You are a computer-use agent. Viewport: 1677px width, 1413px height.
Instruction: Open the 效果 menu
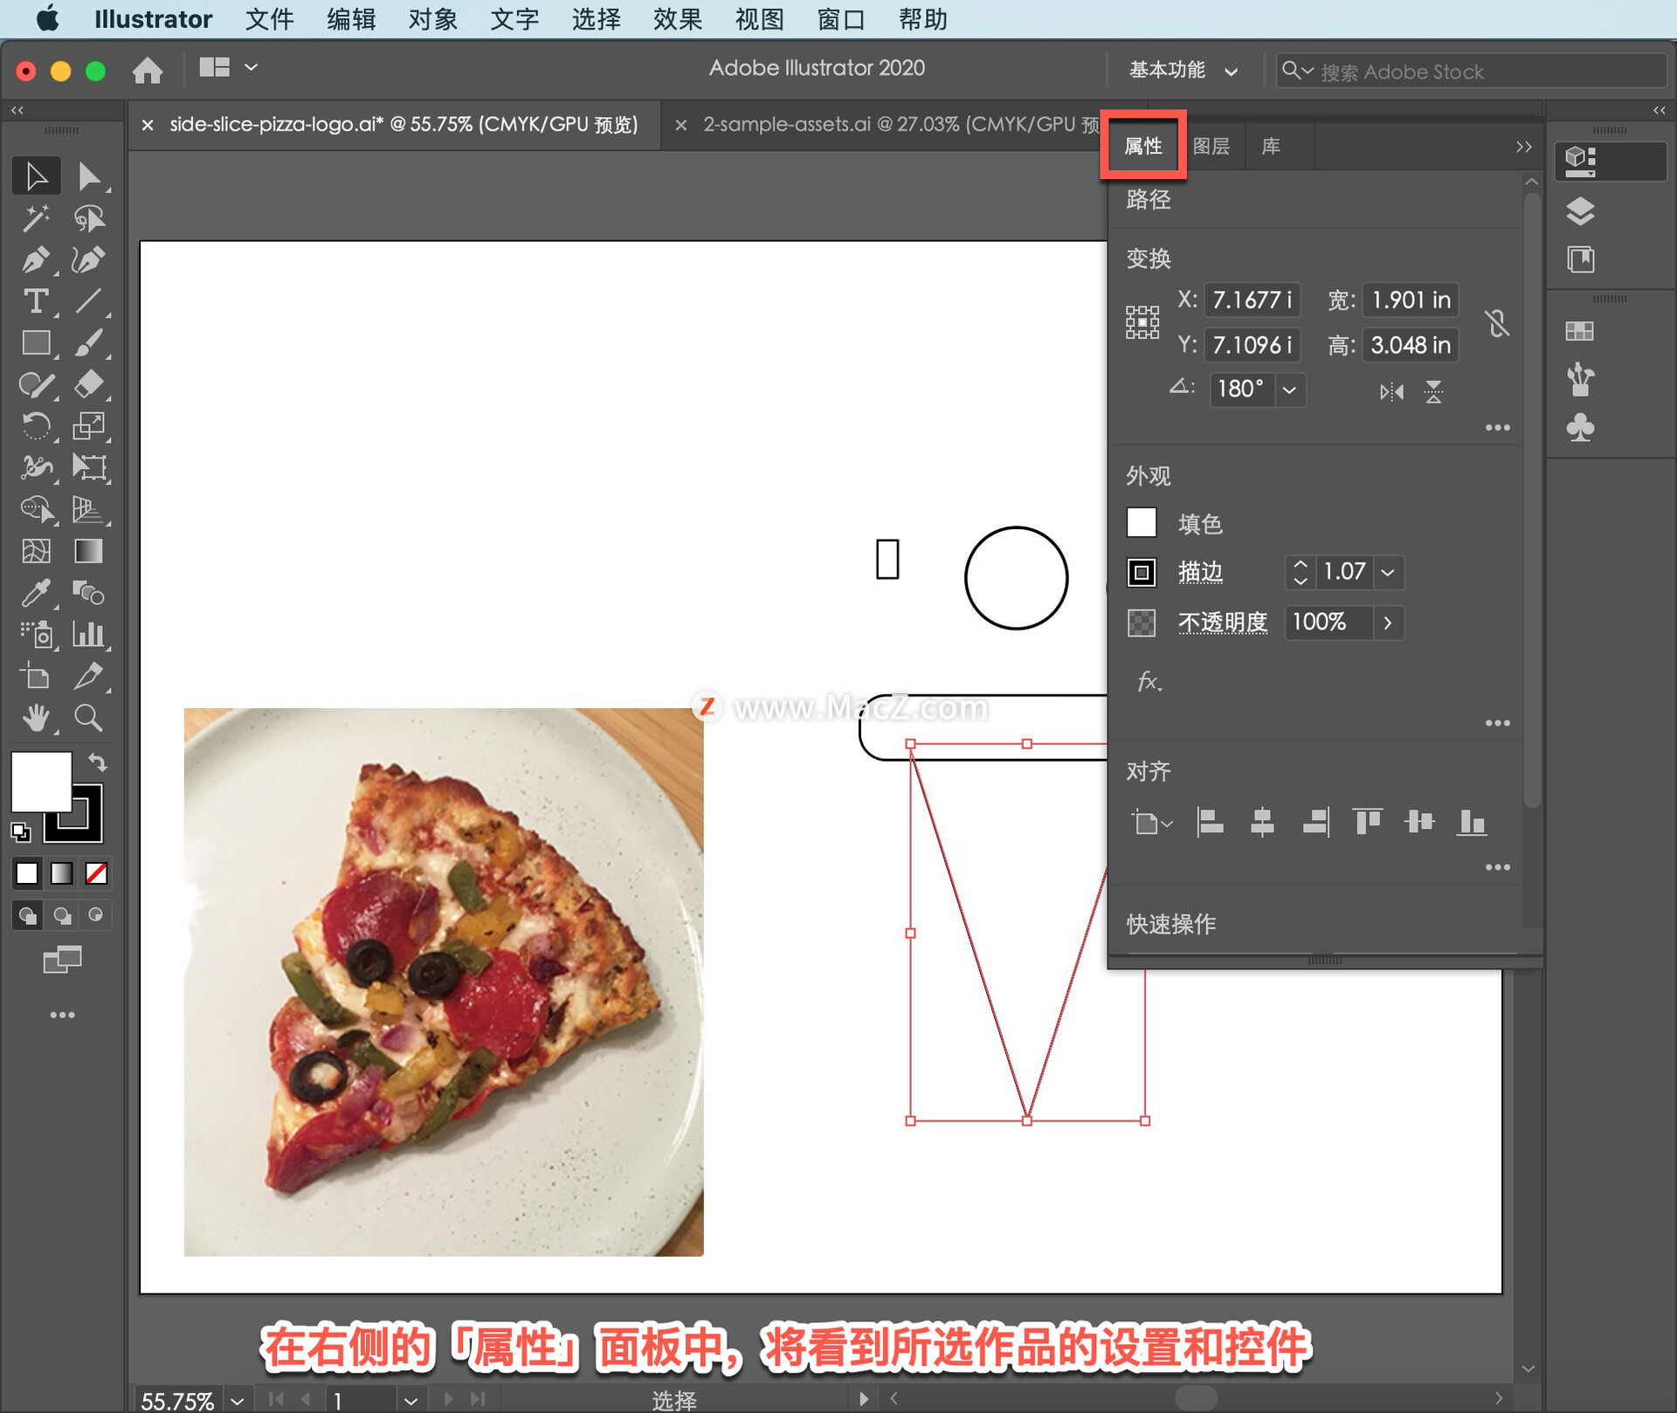pos(677,18)
